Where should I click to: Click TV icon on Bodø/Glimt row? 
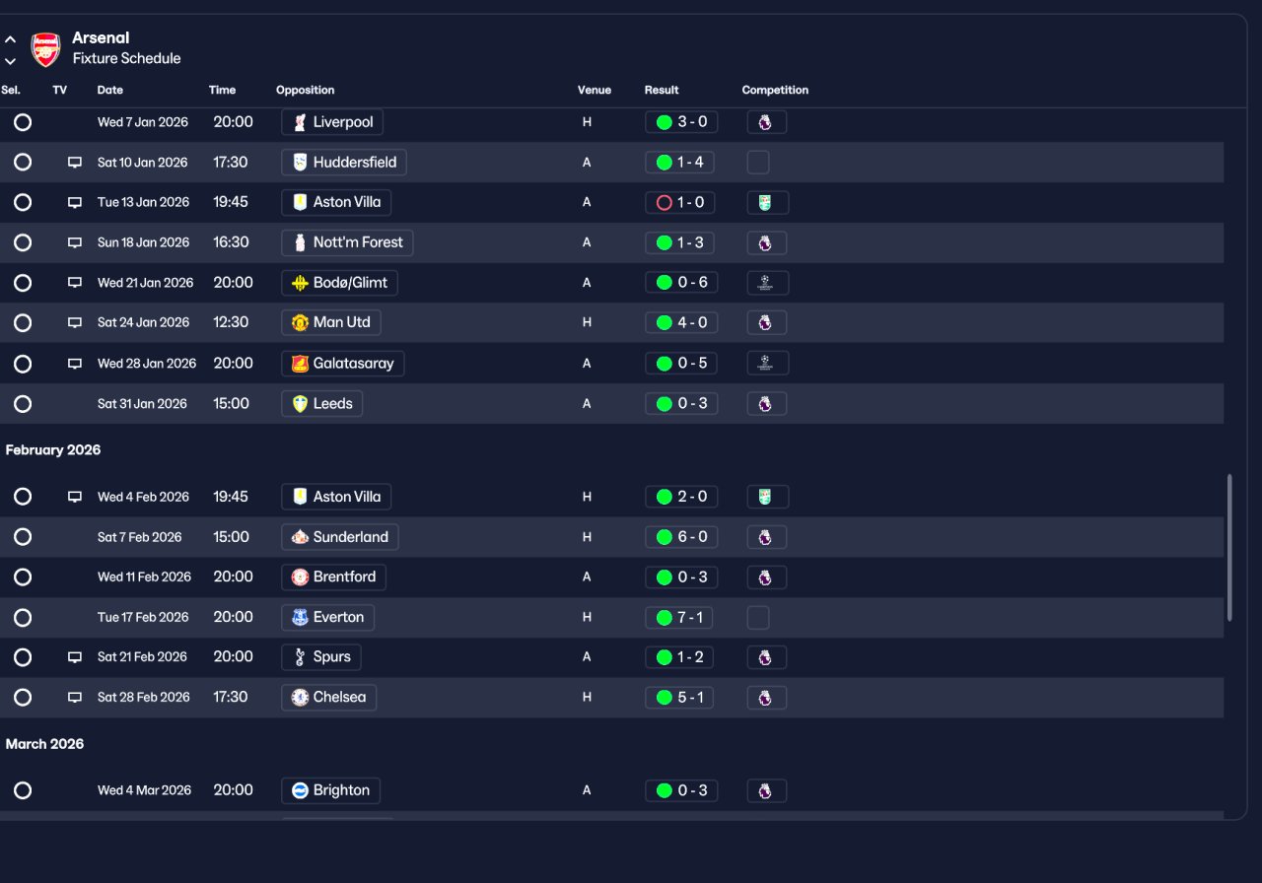coord(75,283)
